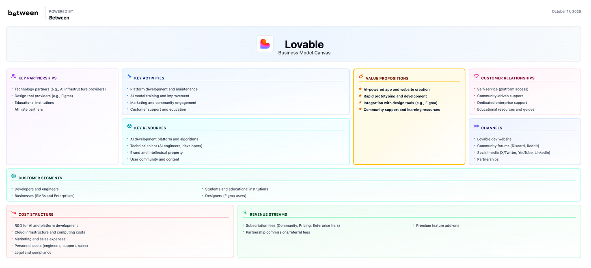Click 'Marketing and community engagement'
This screenshot has width=591, height=268.
[x=163, y=103]
